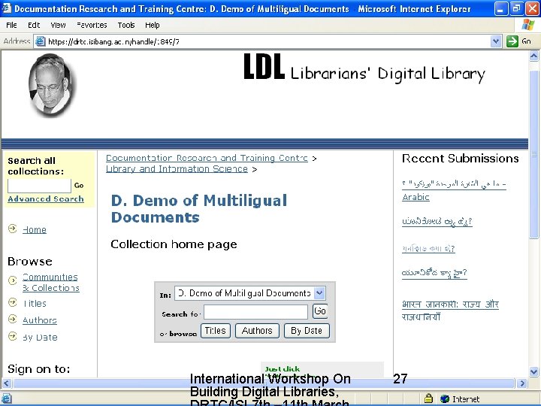The width and height of the screenshot is (541, 406).
Task: Click the 'Collection home page' text
Action: pyautogui.click(x=174, y=244)
